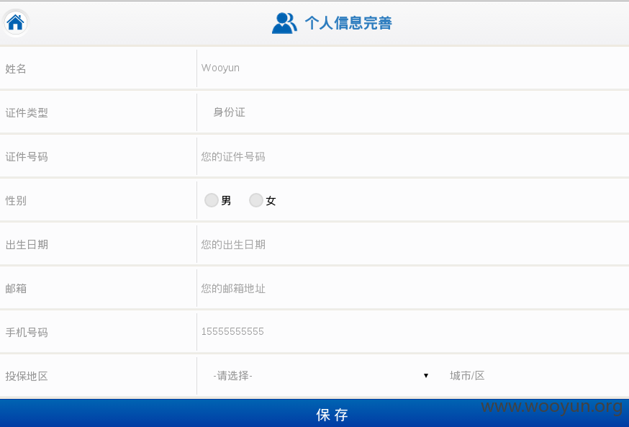Click the 证件类型 label
Viewport: 629px width, 427px height.
[x=27, y=113]
